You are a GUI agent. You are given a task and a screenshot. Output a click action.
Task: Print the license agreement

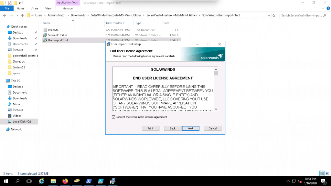[x=151, y=128]
